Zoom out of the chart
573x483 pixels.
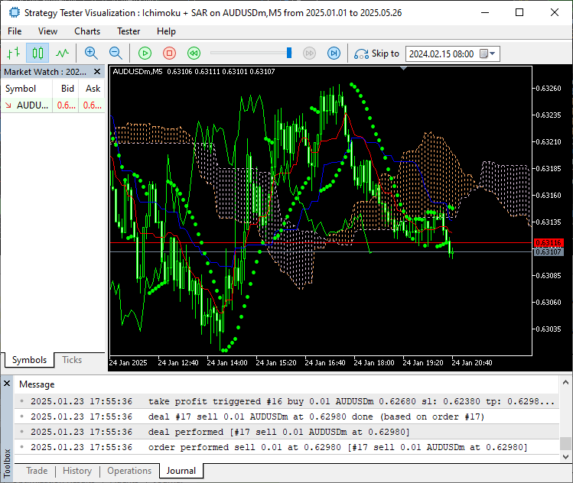pos(116,53)
